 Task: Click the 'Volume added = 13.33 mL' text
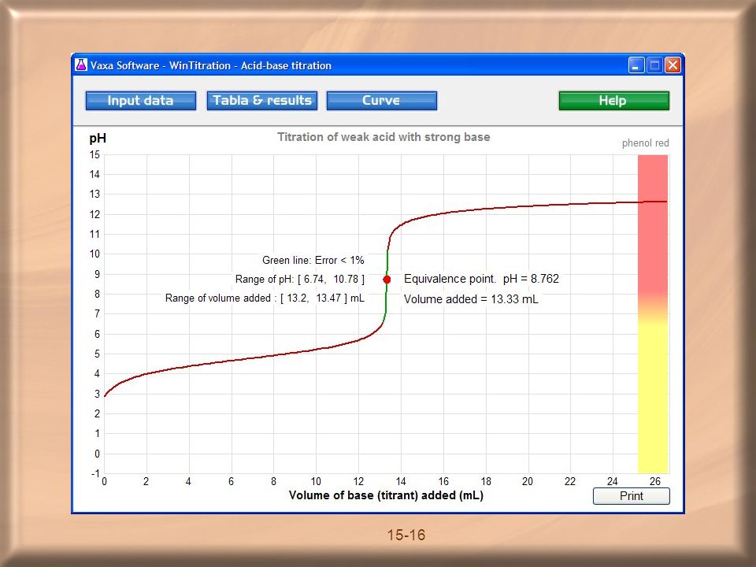pos(471,299)
